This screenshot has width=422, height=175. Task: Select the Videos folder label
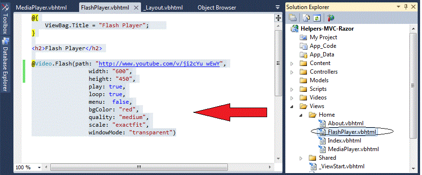coord(318,98)
